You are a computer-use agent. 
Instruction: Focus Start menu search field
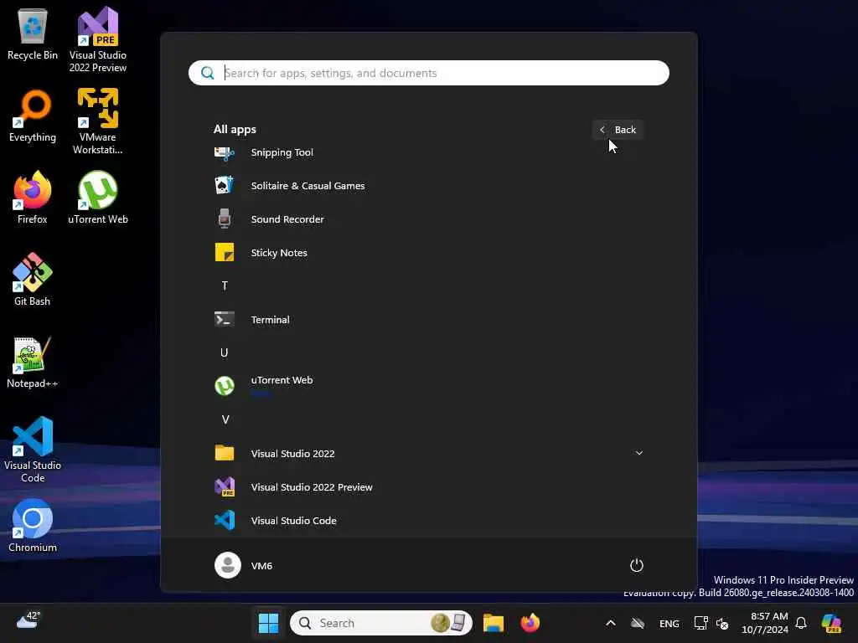428,73
